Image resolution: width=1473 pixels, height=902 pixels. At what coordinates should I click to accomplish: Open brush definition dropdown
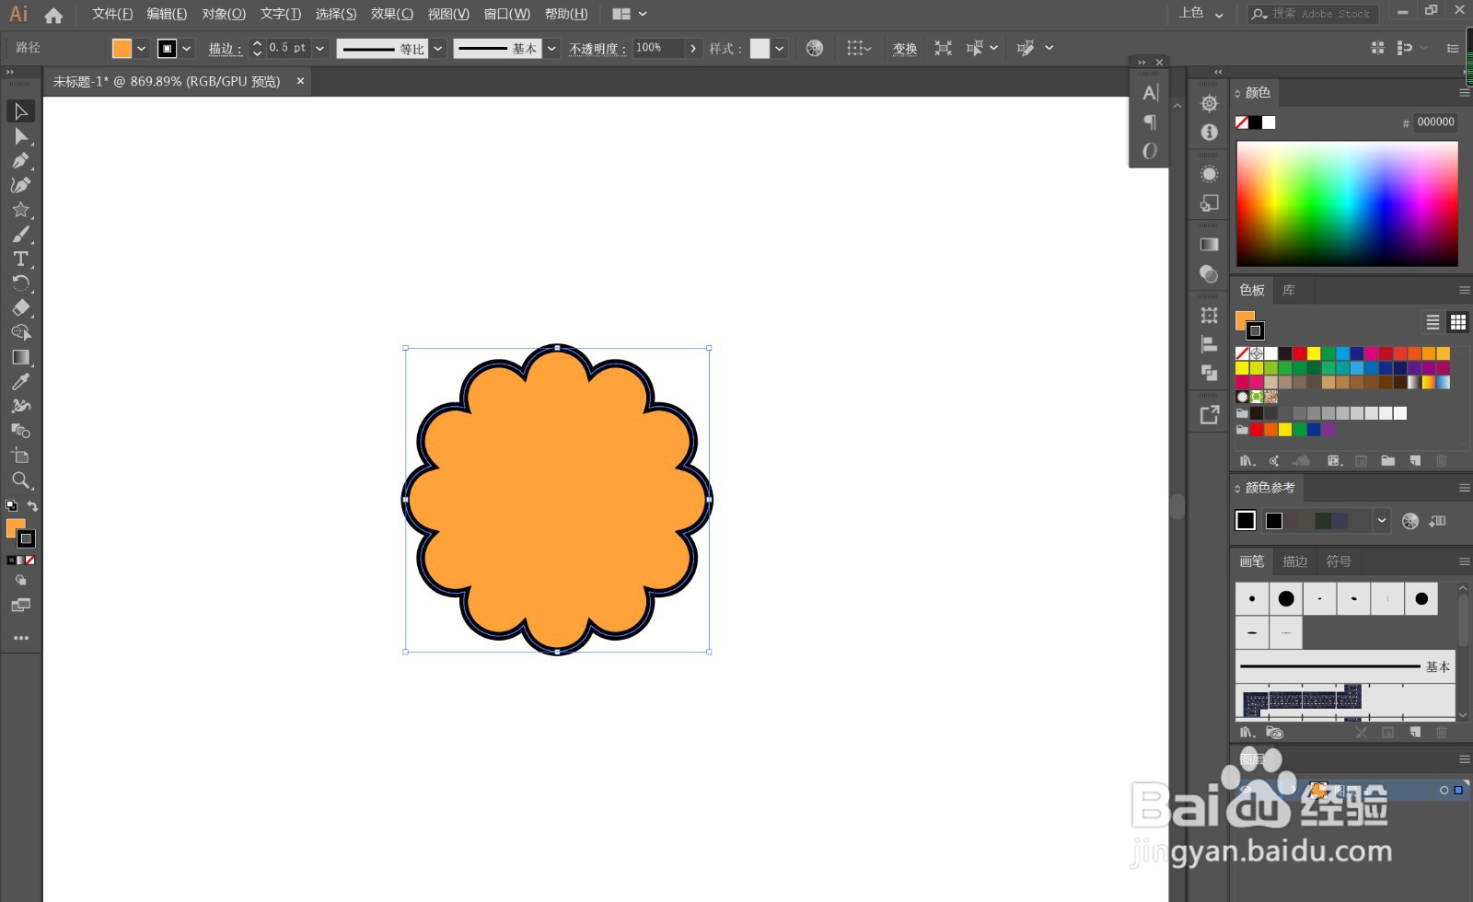(551, 48)
